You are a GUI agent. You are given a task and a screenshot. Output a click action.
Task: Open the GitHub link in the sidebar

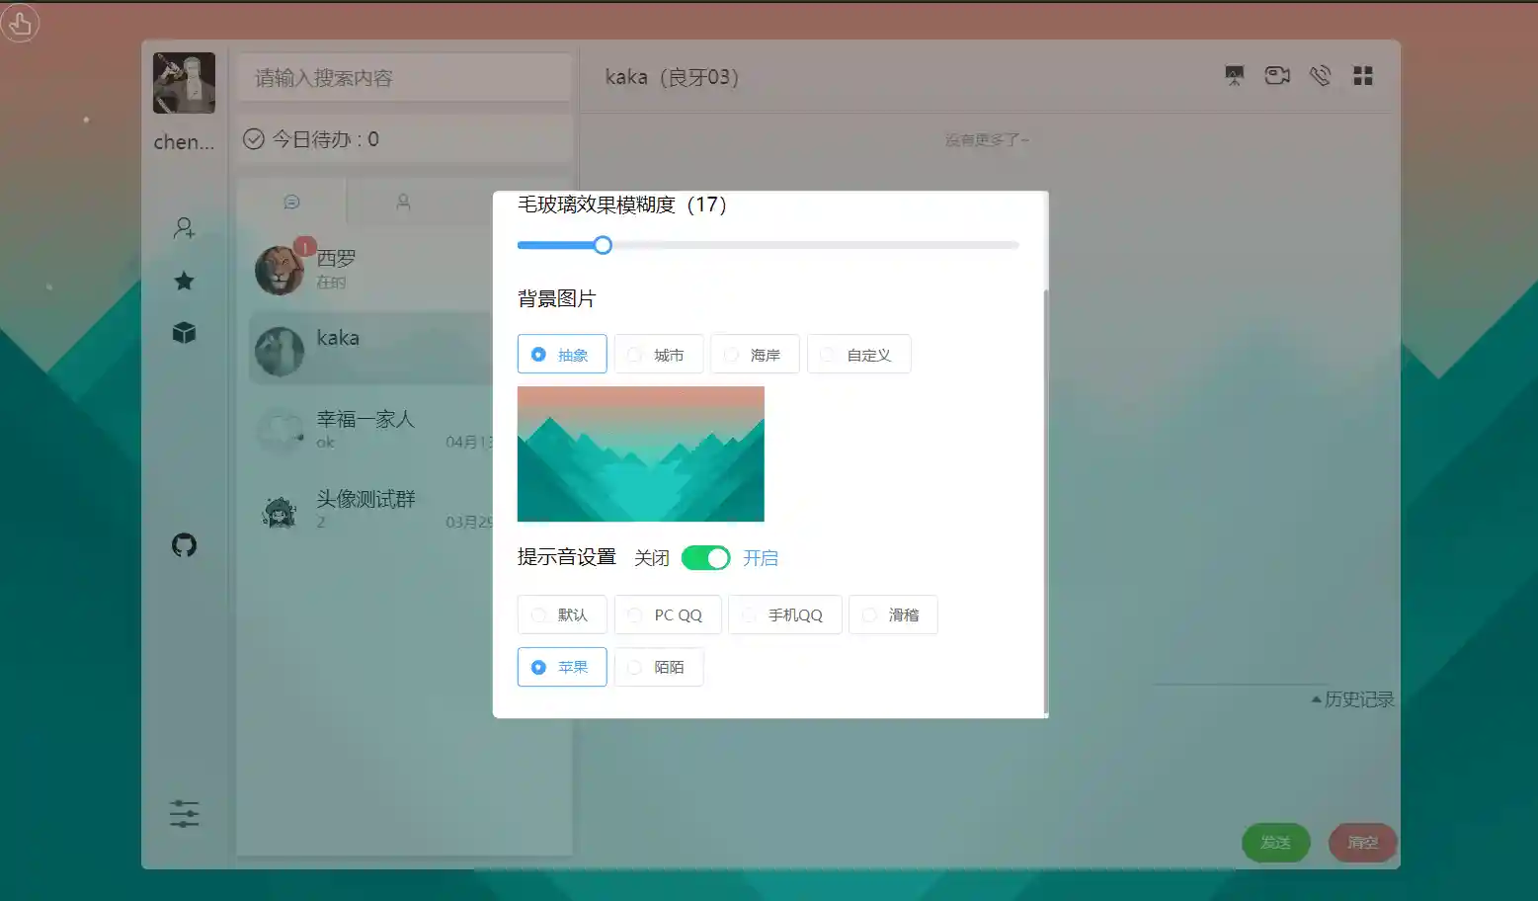coord(184,544)
